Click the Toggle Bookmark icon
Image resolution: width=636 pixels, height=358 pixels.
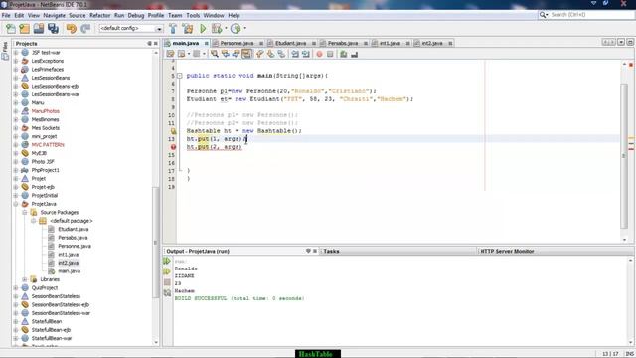pos(281,54)
